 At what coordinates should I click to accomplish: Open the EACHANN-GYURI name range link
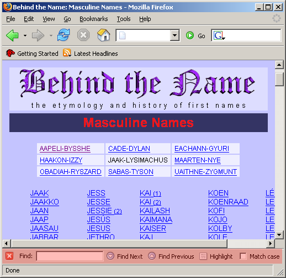(x=202, y=149)
